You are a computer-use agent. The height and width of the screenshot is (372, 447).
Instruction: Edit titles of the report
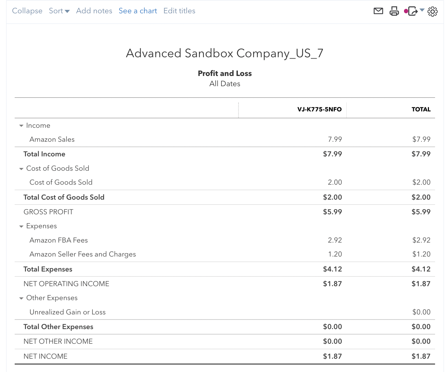coord(179,11)
